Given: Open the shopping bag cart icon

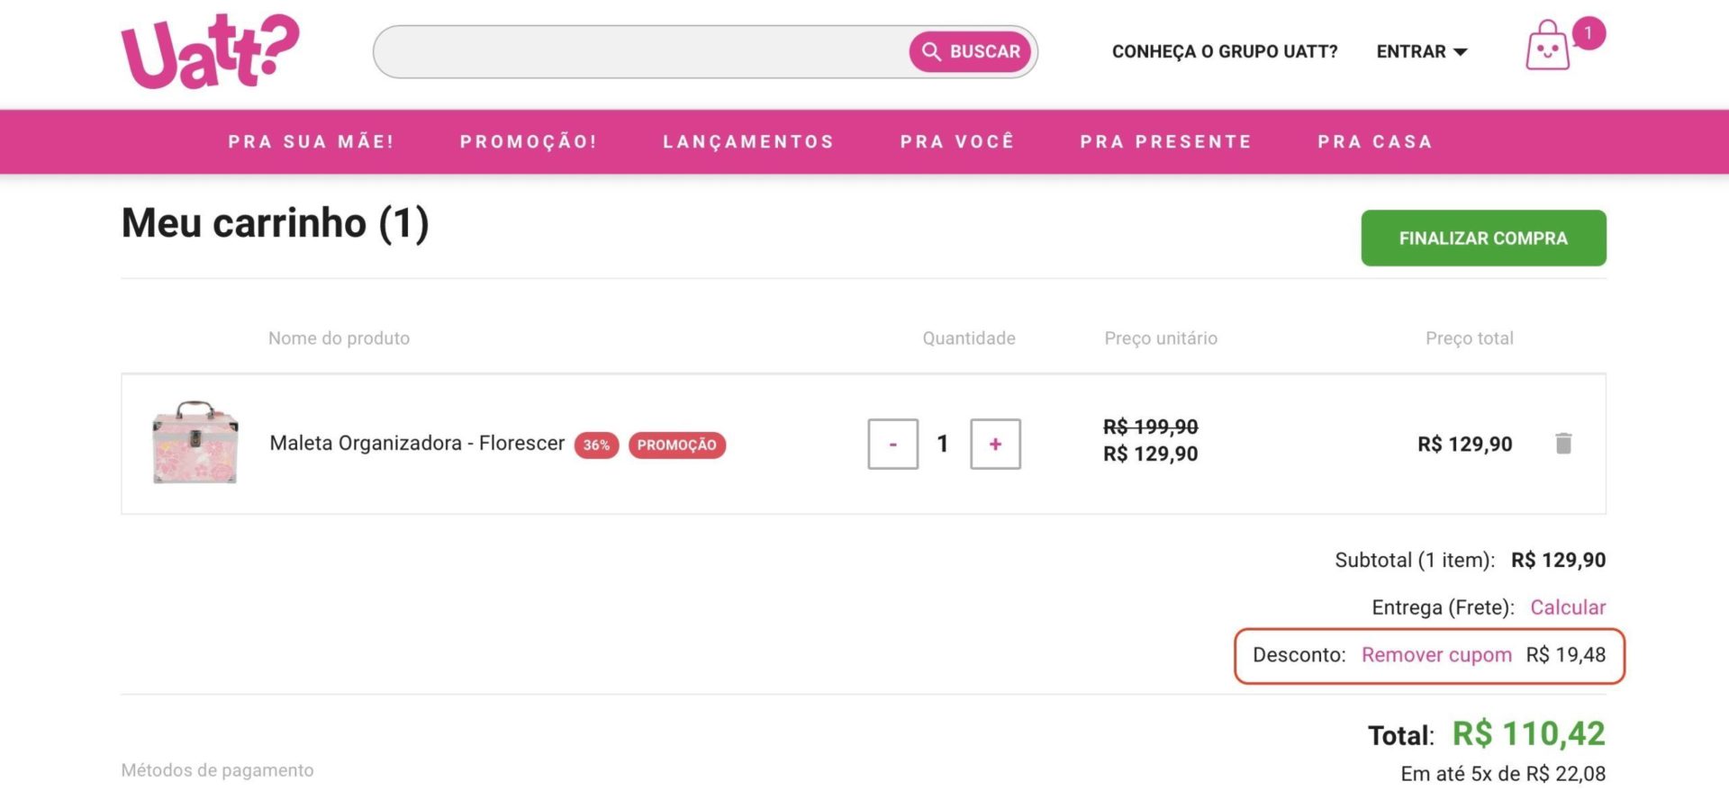Looking at the screenshot, I should pos(1546,47).
